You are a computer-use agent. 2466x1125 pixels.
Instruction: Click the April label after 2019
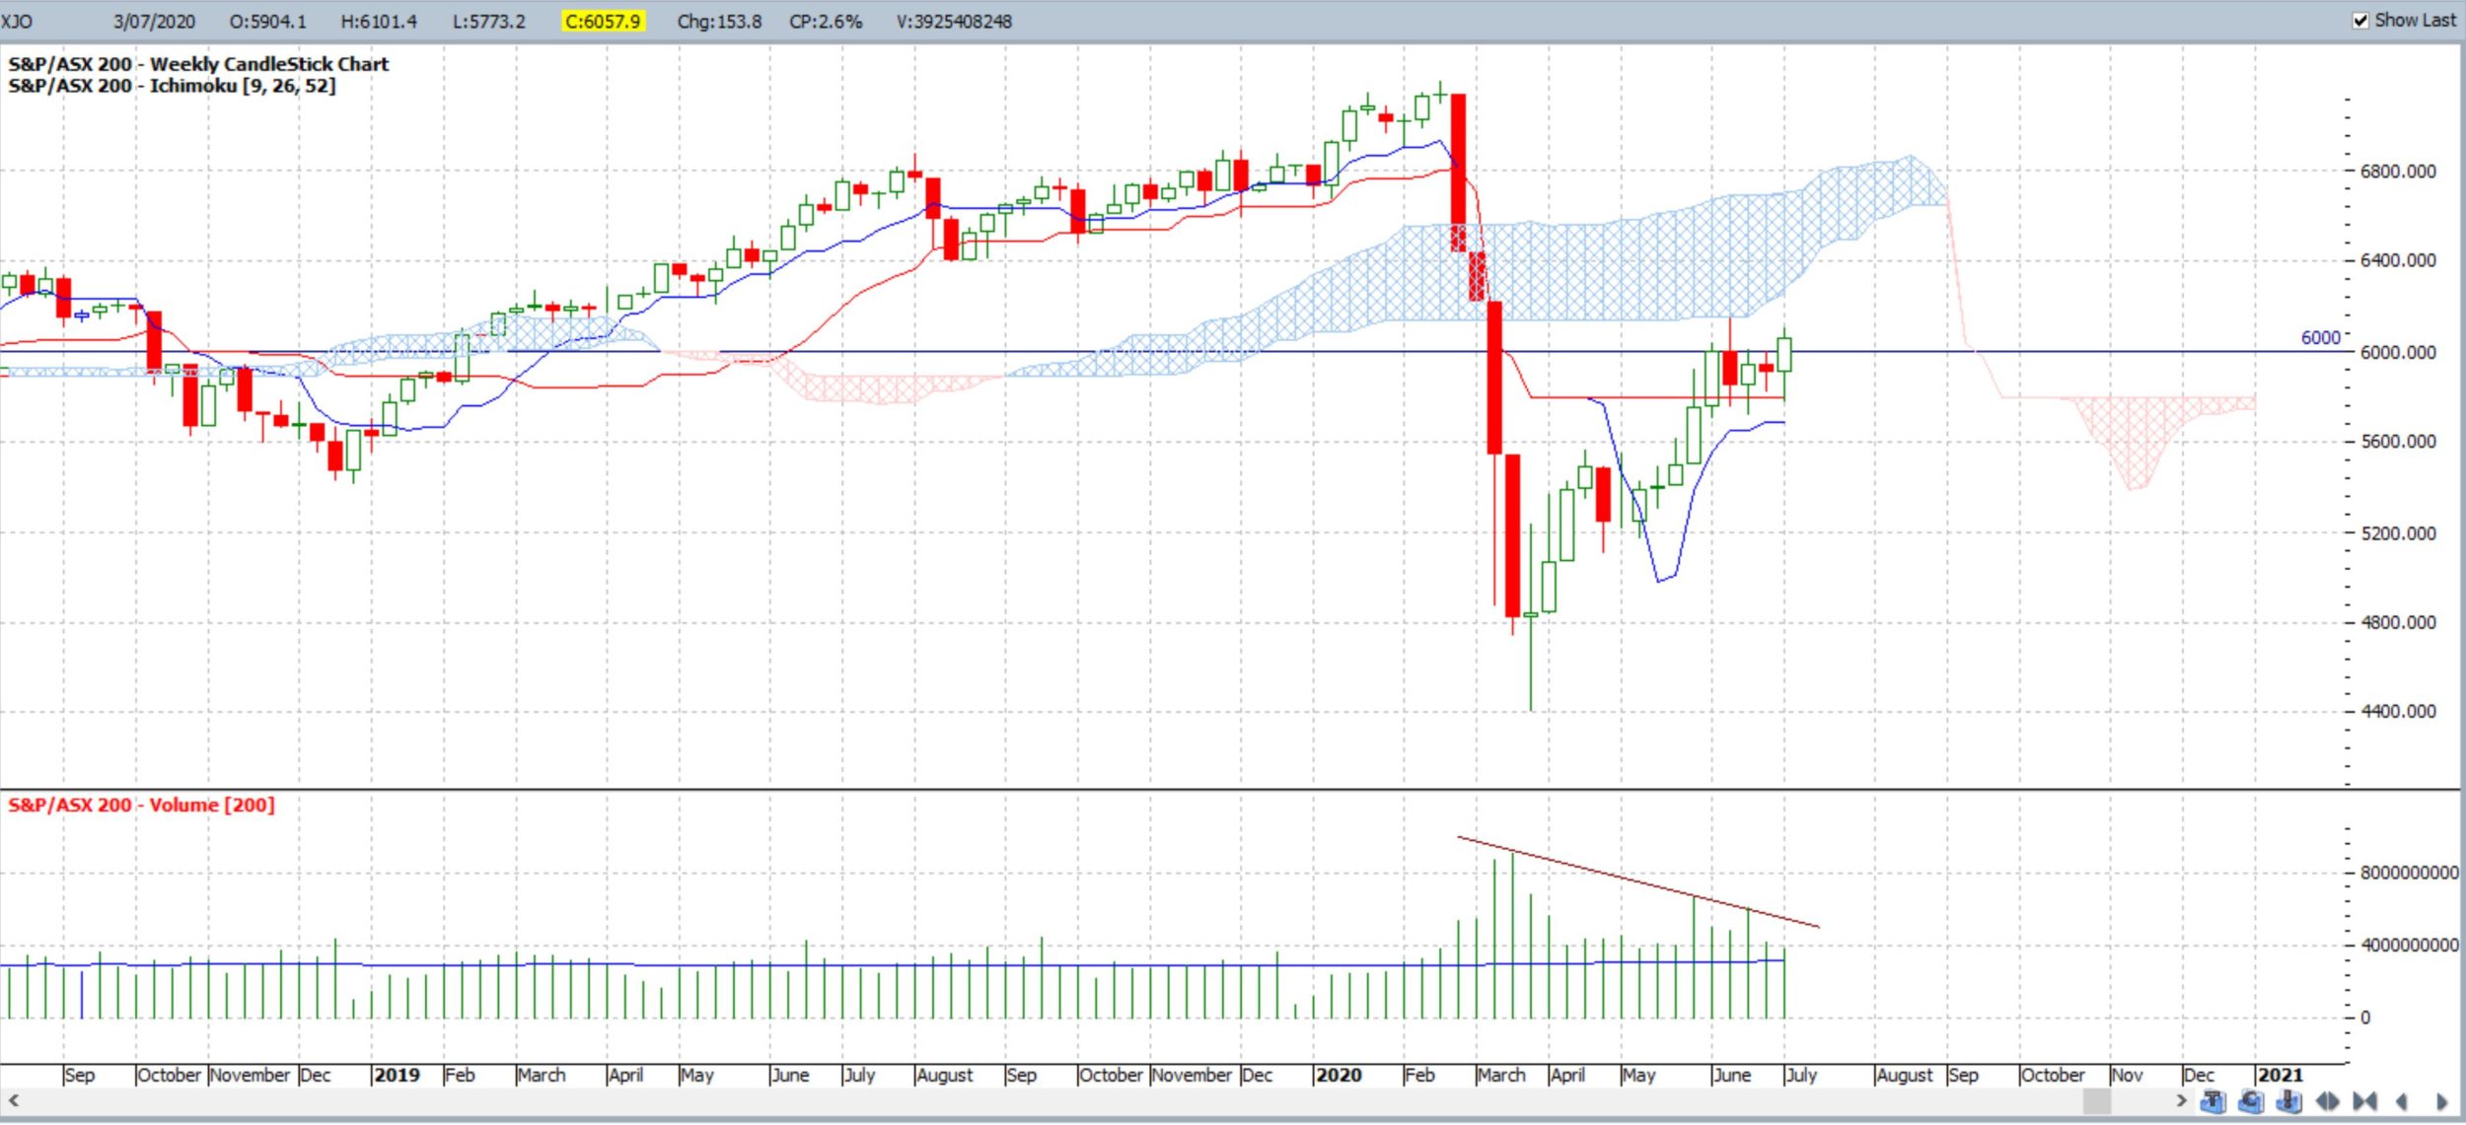626,1075
